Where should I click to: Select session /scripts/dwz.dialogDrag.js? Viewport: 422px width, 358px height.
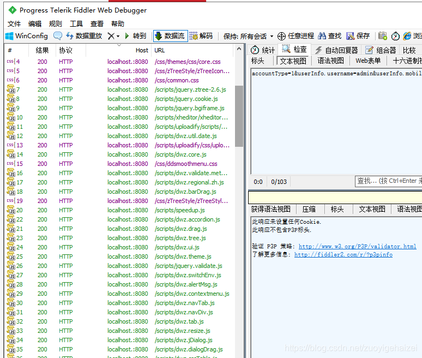119,349
